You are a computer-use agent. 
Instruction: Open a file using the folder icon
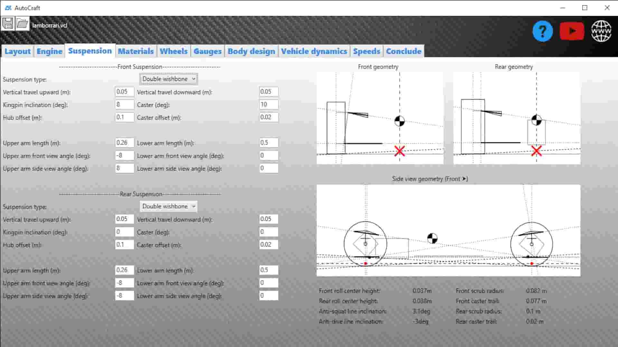pos(22,24)
